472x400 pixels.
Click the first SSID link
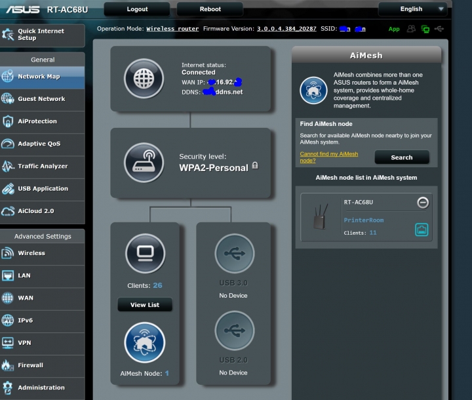coord(345,29)
